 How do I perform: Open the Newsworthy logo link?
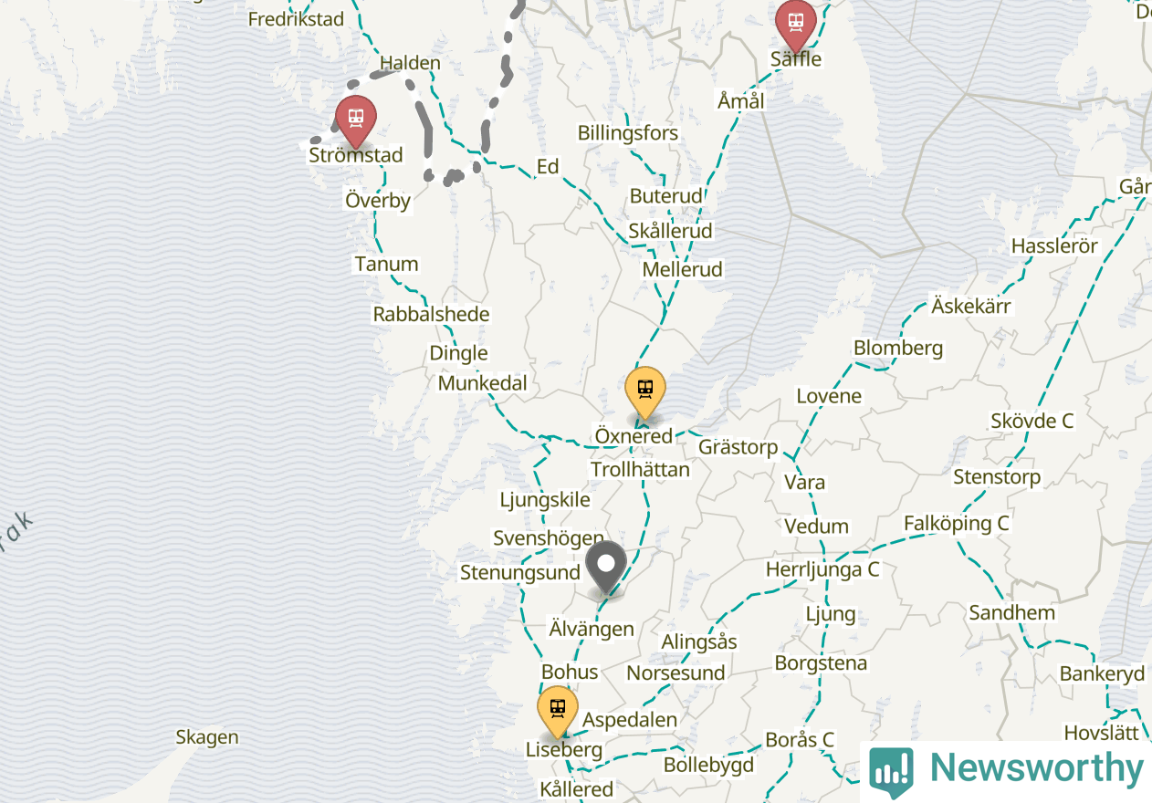pyautogui.click(x=1006, y=769)
